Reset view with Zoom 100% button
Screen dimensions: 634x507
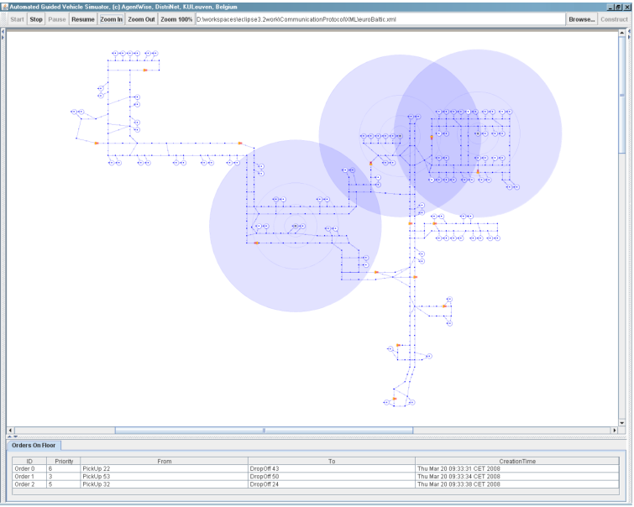point(176,19)
